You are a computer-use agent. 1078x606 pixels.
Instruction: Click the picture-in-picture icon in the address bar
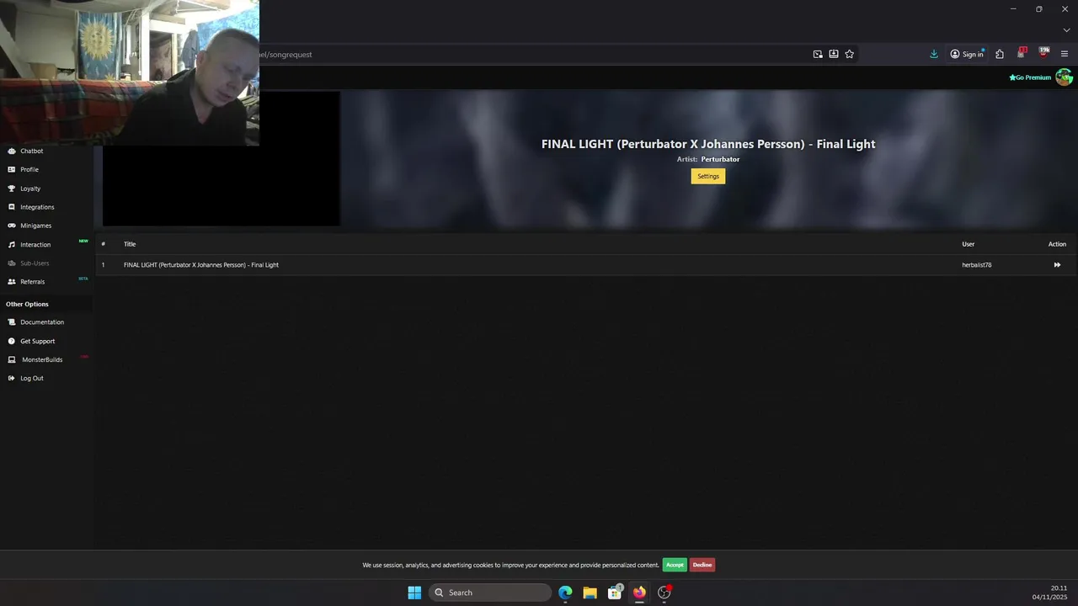coord(818,54)
